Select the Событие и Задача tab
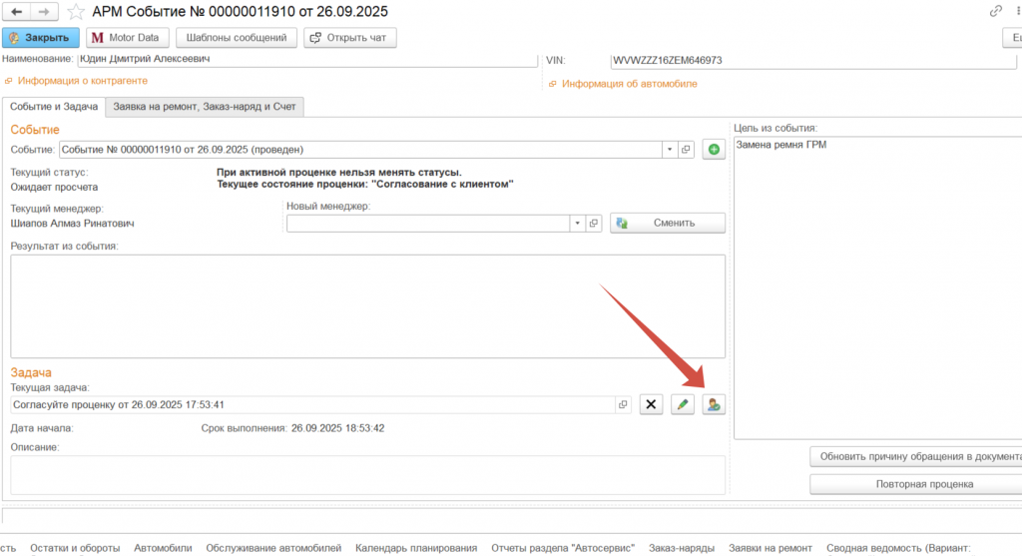The height and width of the screenshot is (556, 1022). pyautogui.click(x=53, y=106)
